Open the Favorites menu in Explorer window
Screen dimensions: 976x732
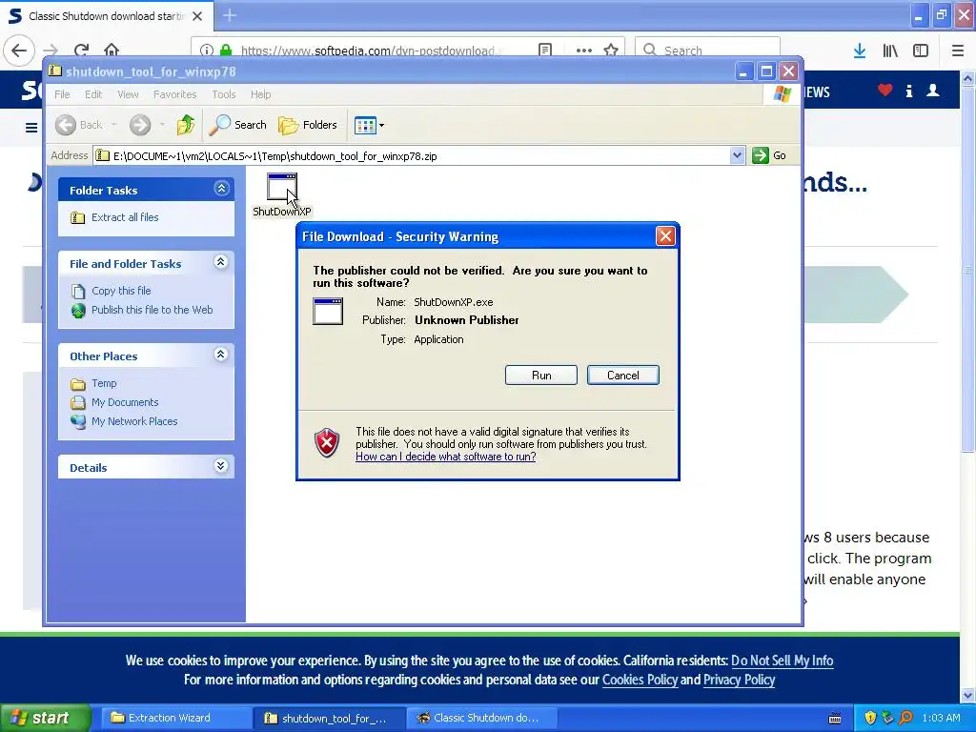(175, 94)
